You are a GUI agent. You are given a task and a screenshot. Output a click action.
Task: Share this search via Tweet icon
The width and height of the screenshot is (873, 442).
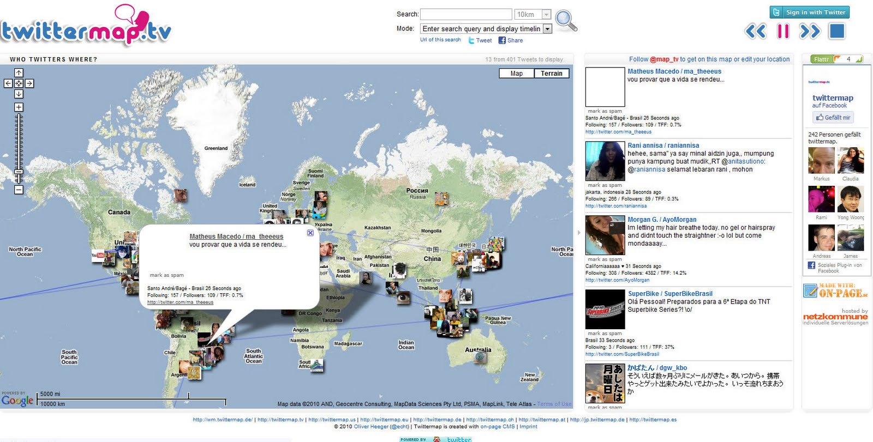[480, 40]
